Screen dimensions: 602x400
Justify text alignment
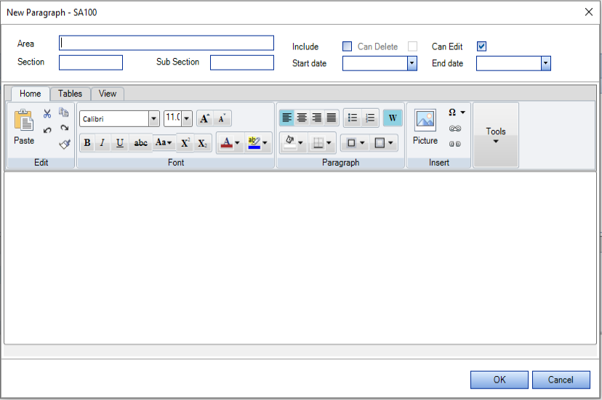(332, 118)
